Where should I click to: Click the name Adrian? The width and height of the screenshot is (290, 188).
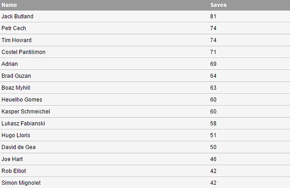[10, 64]
